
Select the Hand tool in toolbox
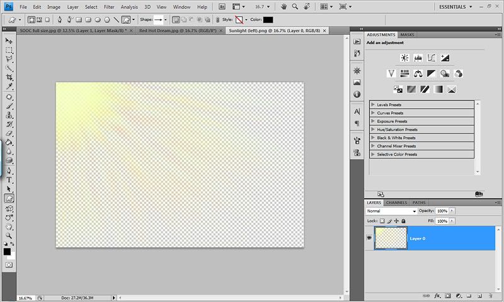pos(9,226)
